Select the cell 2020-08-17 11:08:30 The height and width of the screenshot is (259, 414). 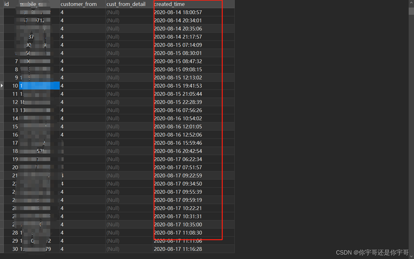(194, 233)
